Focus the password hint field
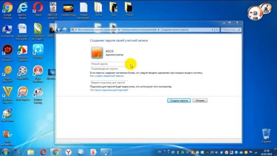Image resolution: width=277 pixels, height=156 pixels. tap(109, 83)
